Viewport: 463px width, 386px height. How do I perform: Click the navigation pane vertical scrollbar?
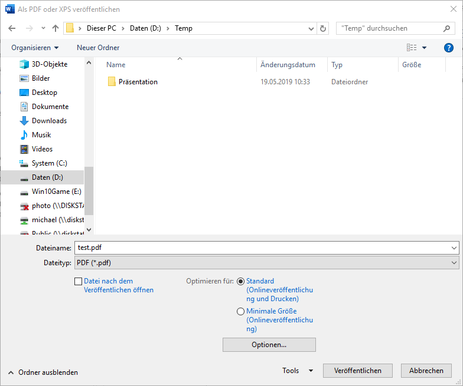(x=89, y=189)
